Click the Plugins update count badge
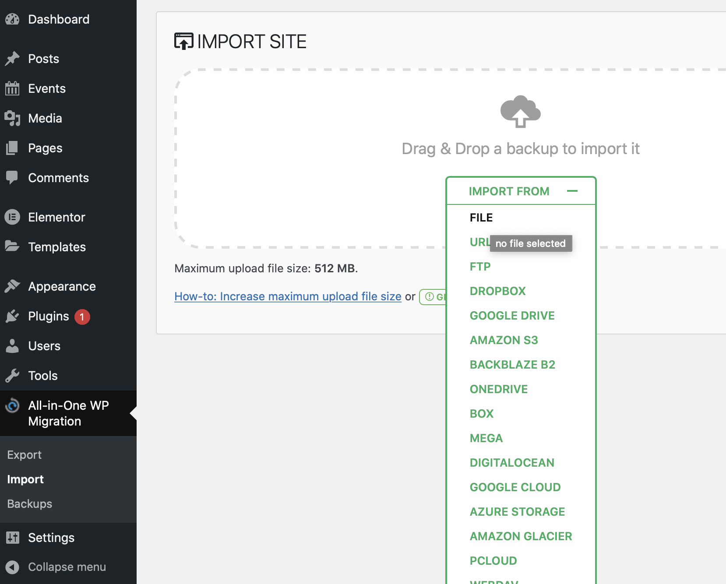The image size is (726, 584). [x=82, y=317]
